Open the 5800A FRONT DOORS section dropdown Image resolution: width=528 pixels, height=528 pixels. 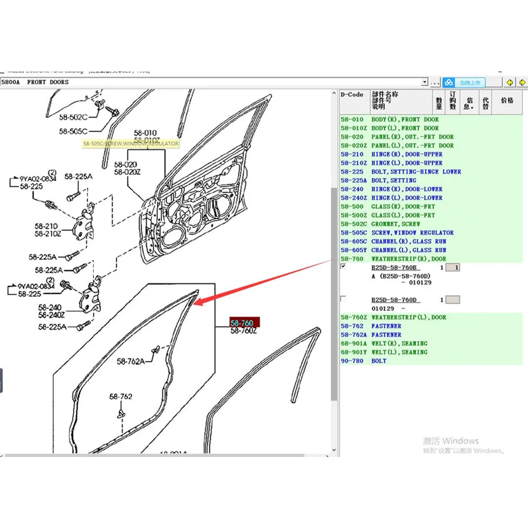pos(424,82)
